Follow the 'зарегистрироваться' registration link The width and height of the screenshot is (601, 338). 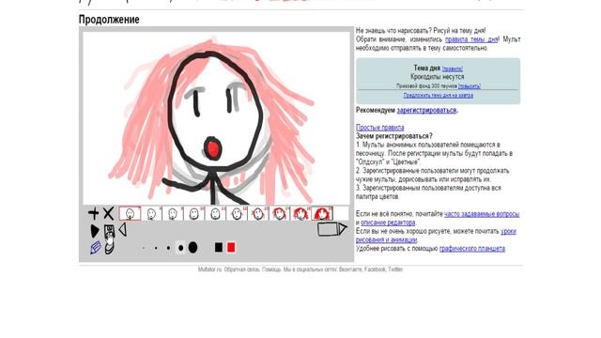(426, 111)
